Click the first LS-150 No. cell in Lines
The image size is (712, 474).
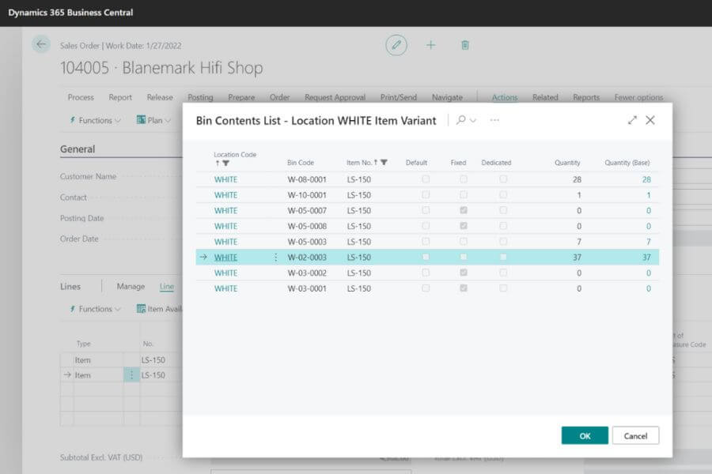153,359
